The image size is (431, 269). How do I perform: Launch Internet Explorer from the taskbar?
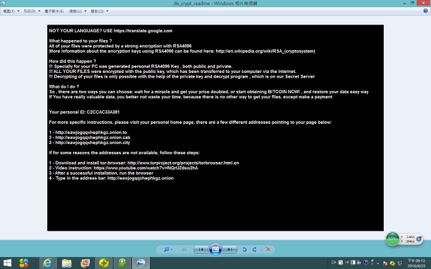point(47,263)
